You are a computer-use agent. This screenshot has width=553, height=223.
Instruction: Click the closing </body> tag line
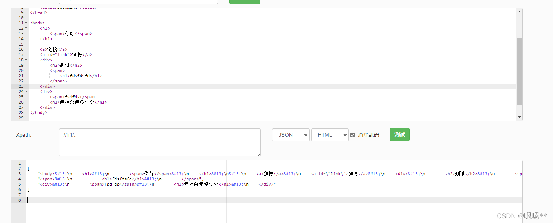(x=38, y=113)
